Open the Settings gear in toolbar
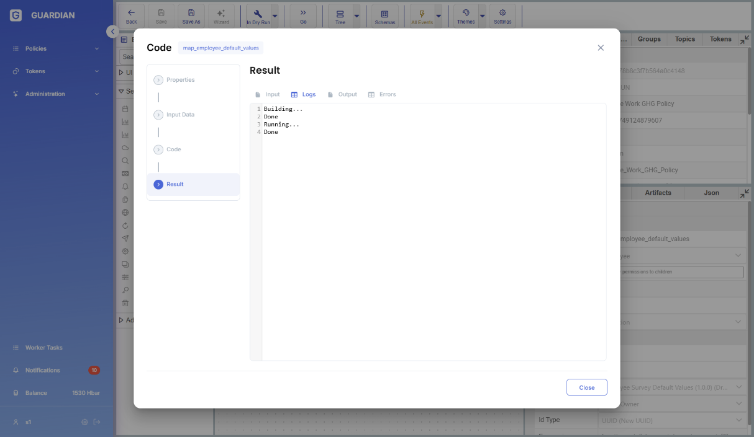Viewport: 754px width, 437px height. (x=502, y=16)
